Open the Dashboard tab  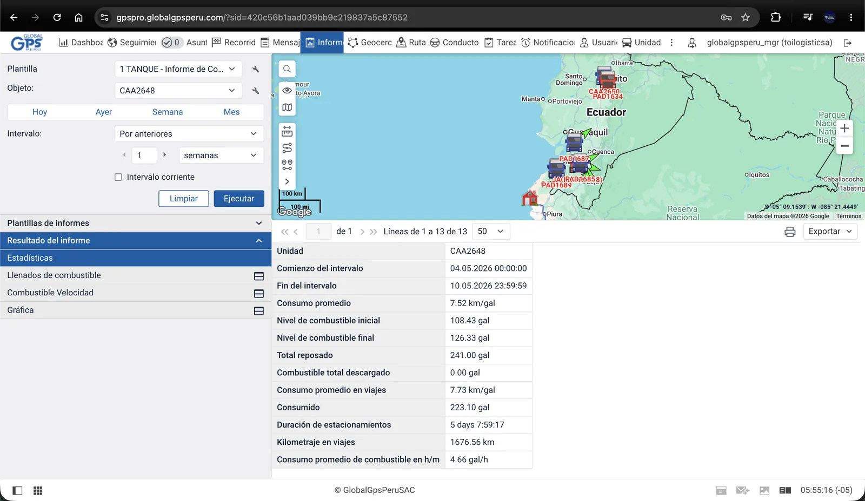[81, 43]
